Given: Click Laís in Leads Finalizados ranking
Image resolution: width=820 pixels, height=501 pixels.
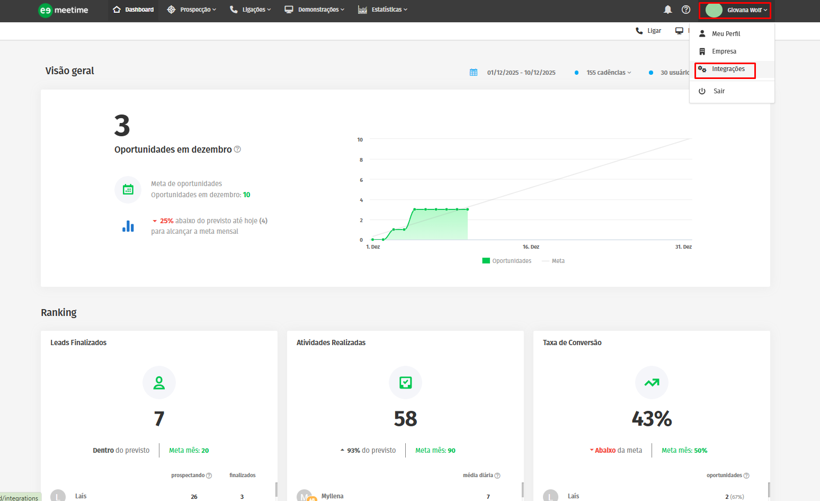Looking at the screenshot, I should click(81, 496).
